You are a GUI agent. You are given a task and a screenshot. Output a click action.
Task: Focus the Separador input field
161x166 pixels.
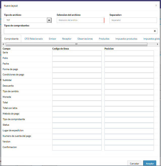(x=133, y=20)
